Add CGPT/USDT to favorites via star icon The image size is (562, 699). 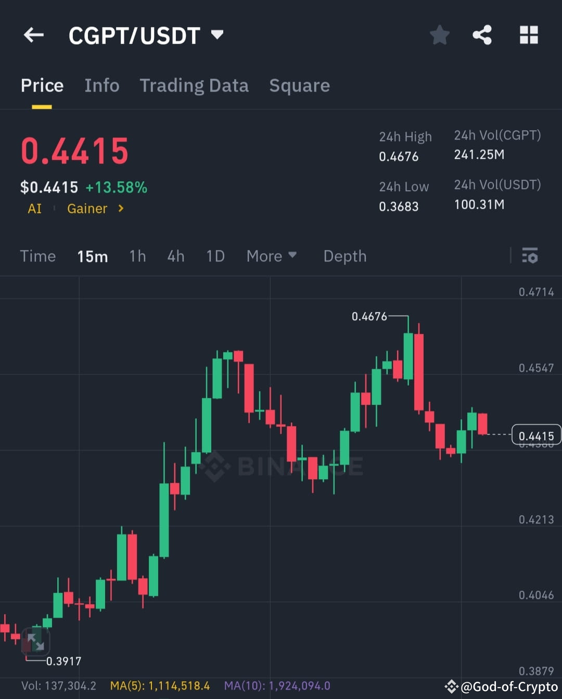pos(440,34)
